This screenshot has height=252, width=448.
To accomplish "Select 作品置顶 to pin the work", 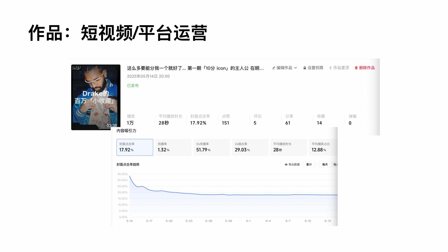I will (341, 68).
